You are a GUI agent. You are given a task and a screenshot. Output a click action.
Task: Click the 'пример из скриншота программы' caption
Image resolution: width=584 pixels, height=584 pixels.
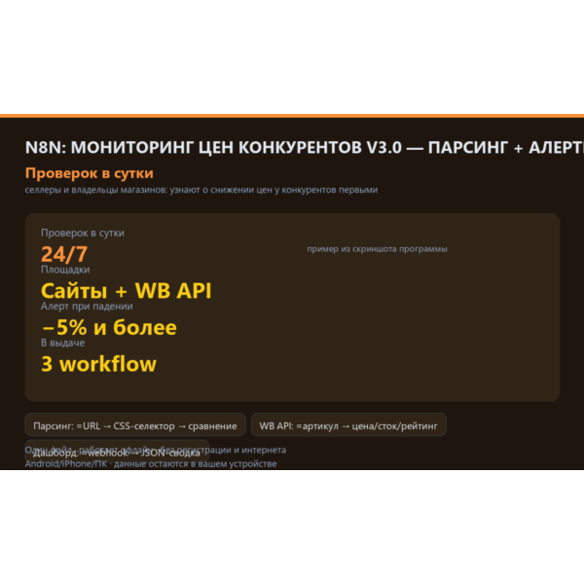377,249
